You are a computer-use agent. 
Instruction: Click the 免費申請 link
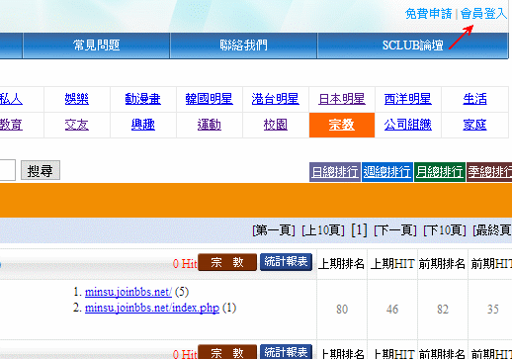(x=428, y=14)
